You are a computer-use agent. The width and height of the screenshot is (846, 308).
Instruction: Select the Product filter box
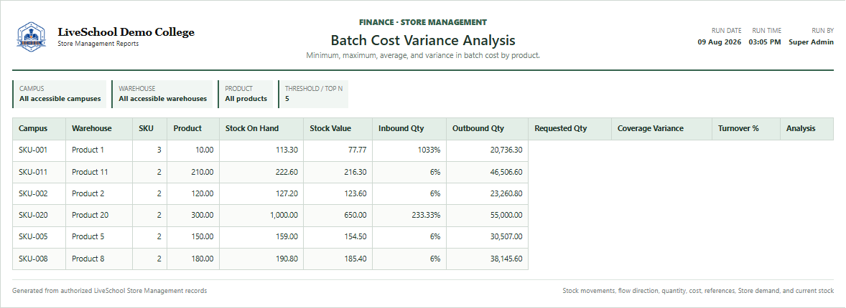coord(246,95)
